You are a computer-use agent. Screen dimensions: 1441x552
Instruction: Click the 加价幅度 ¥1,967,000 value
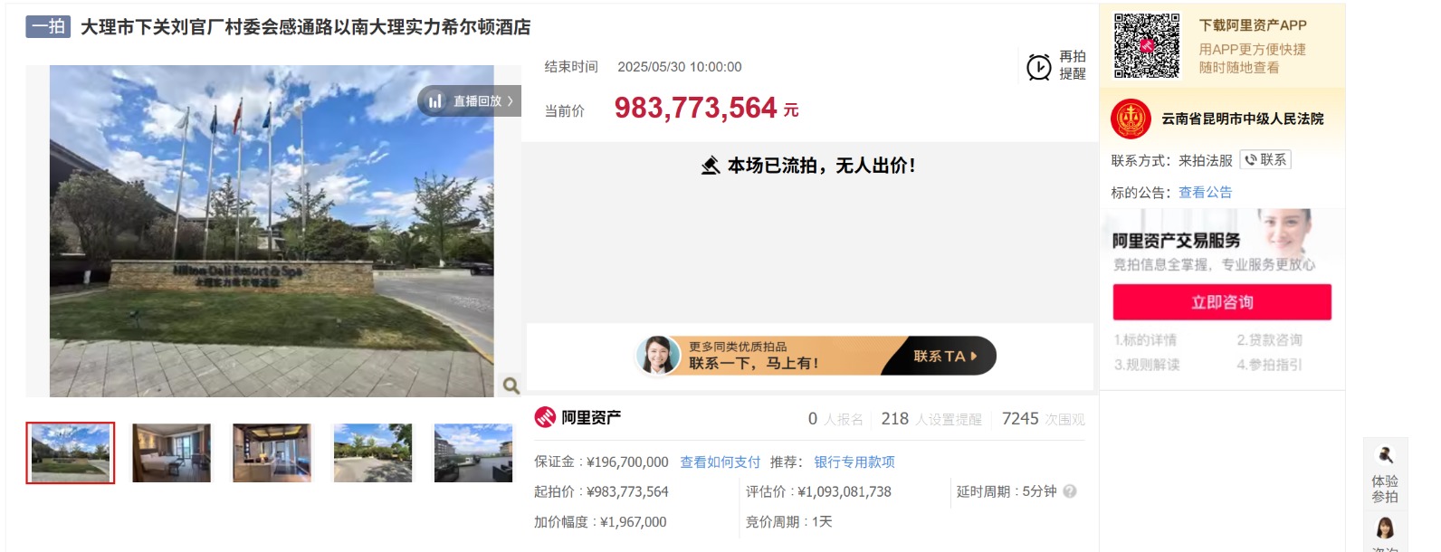point(633,522)
